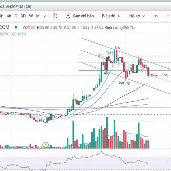Click the green F marker on chart
Image resolution: width=171 pixels, height=171 pixels.
click(46, 145)
